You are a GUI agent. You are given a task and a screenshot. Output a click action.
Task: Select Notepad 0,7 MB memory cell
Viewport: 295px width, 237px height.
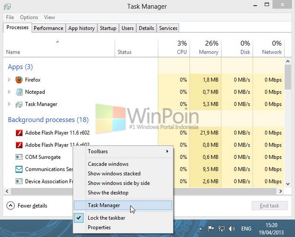[x=206, y=92]
